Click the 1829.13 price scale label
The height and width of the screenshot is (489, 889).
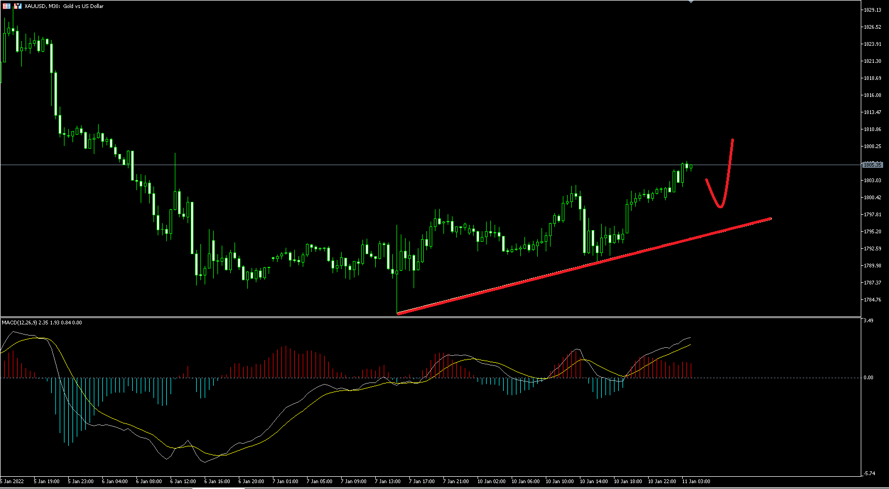872,10
